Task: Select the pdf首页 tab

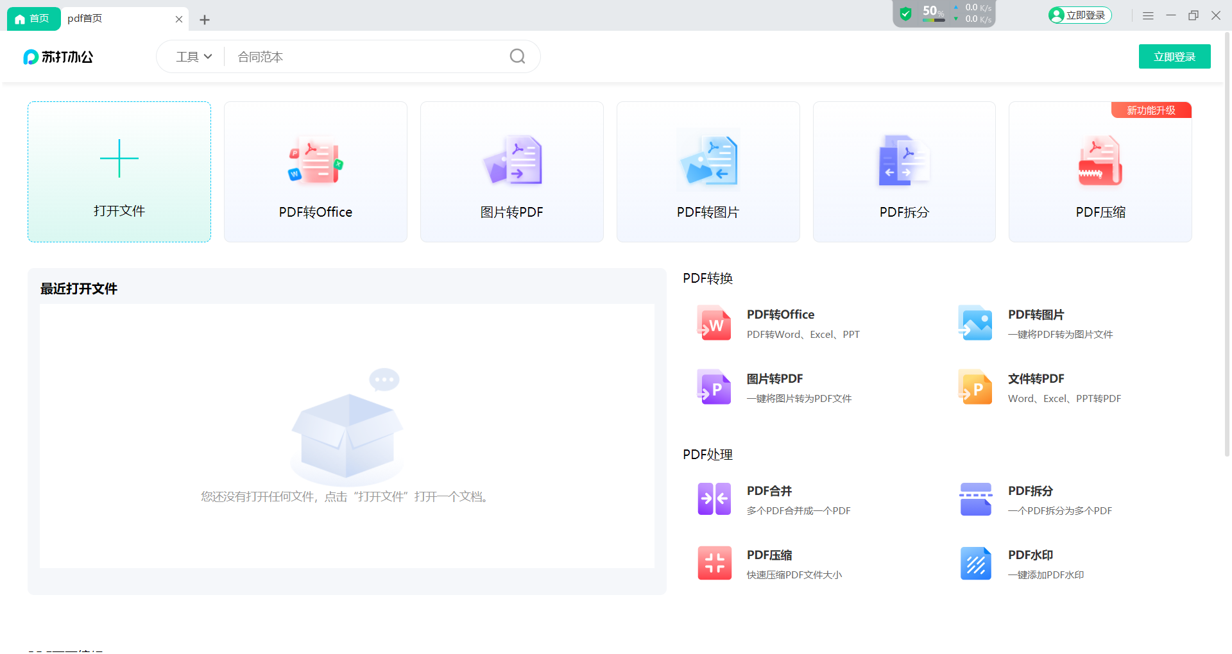Action: (125, 19)
